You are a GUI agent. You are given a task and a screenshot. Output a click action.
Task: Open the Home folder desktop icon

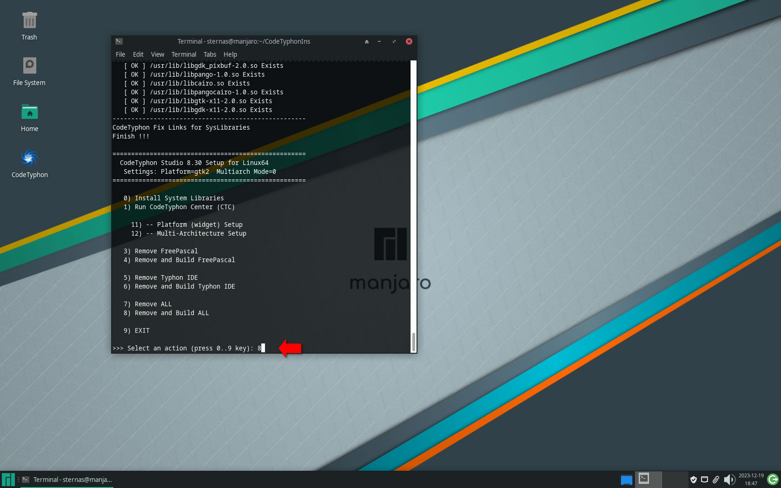[x=29, y=118]
